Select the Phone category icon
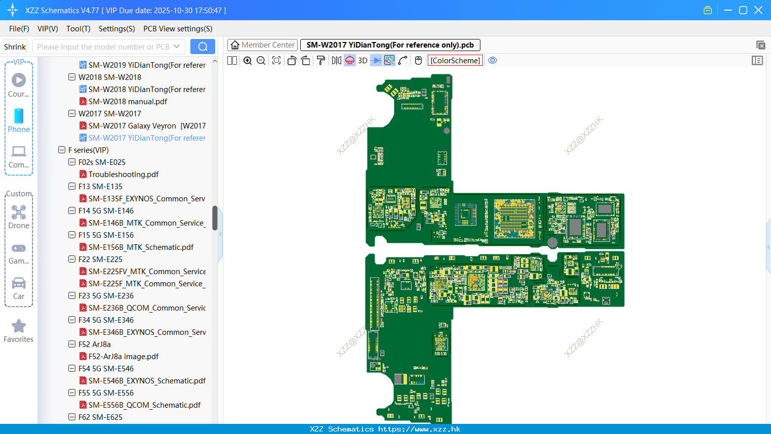This screenshot has height=434, width=771. [19, 120]
